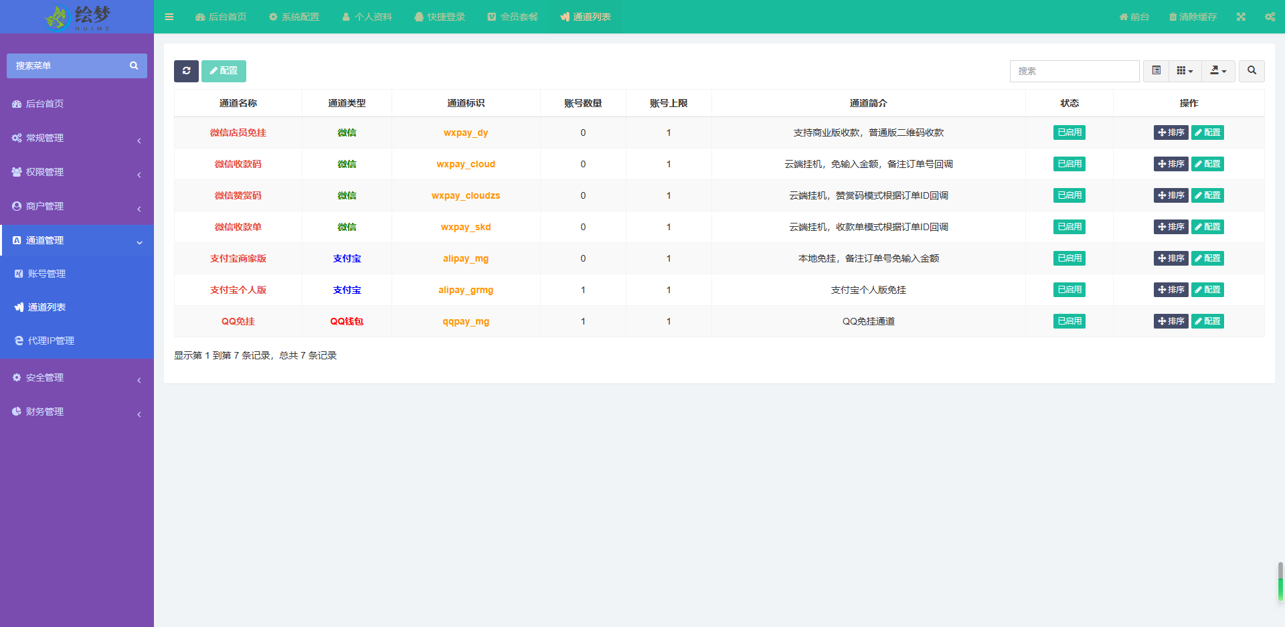The height and width of the screenshot is (627, 1285).
Task: Click 排序 button for 微信收款单 row
Action: (1171, 227)
